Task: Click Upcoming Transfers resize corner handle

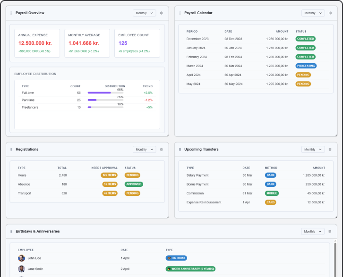Action: 336,217
